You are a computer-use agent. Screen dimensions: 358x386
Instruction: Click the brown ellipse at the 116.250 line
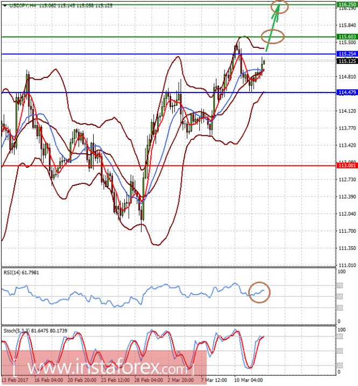279,6
